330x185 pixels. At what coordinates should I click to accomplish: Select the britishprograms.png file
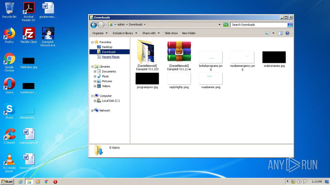pyautogui.click(x=211, y=61)
